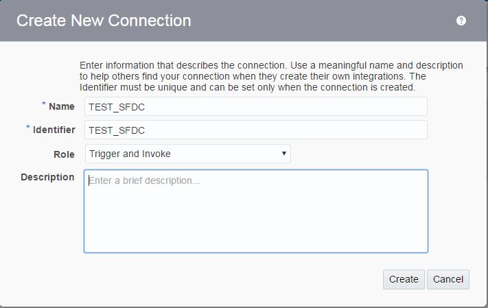Click the Identifier field label
Screen dimensions: 488x308
(54, 130)
